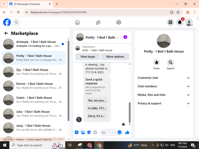Bookmark this page with the star icon
199x149 pixels.
pyautogui.click(x=178, y=12)
